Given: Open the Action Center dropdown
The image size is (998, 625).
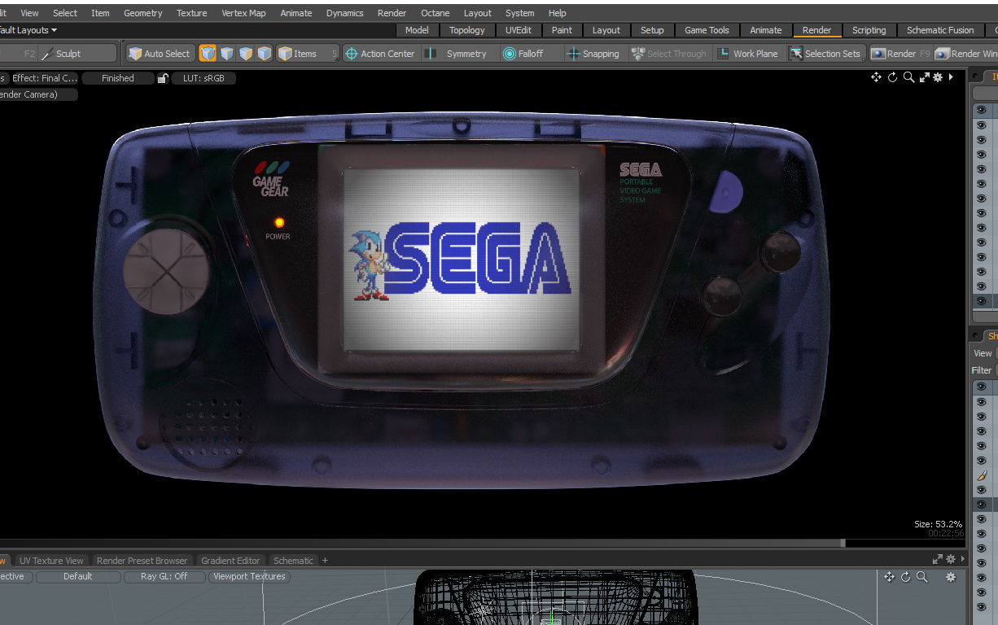Looking at the screenshot, I should (379, 54).
